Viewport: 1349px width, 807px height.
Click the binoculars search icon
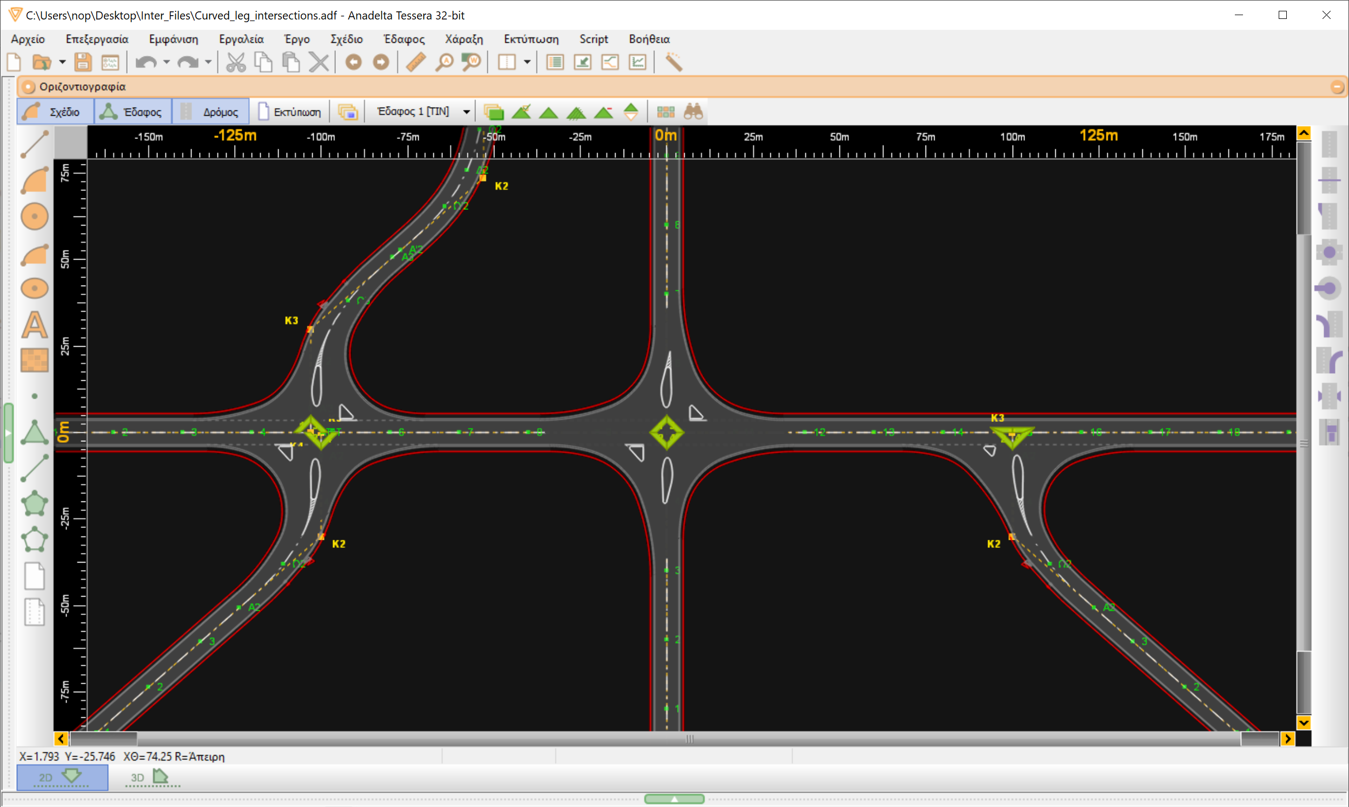point(693,111)
